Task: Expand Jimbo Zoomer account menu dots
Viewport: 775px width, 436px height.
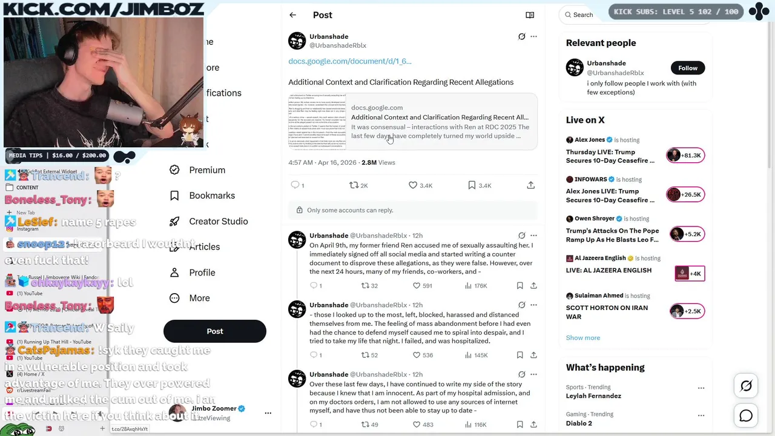Action: [268, 413]
